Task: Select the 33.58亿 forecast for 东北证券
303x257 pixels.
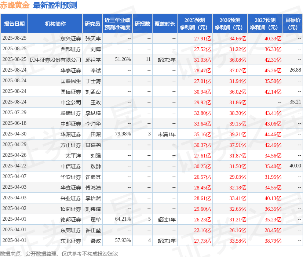Action: [236, 241]
